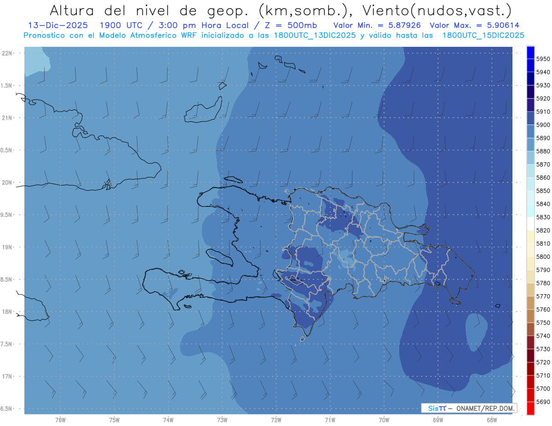552x426 pixels.
Task: Click the '70W' longitude axis label
Action: tap(384, 420)
